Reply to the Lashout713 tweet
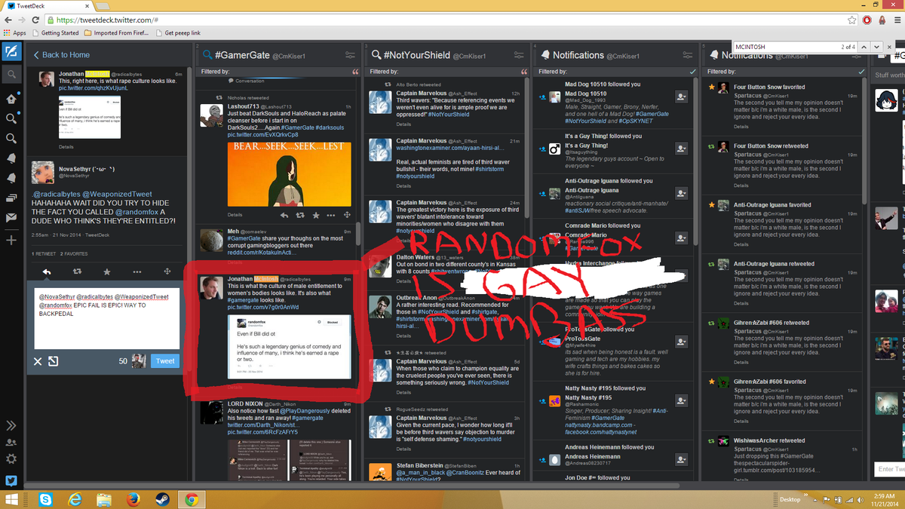 tap(284, 215)
